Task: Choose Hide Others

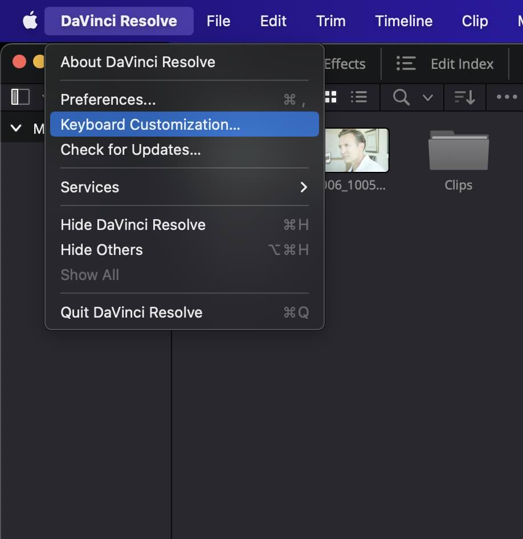Action: (x=185, y=250)
